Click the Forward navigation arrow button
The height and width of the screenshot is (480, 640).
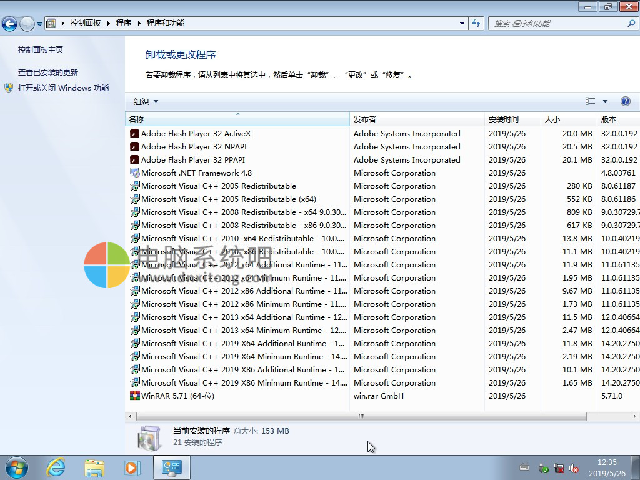27,24
